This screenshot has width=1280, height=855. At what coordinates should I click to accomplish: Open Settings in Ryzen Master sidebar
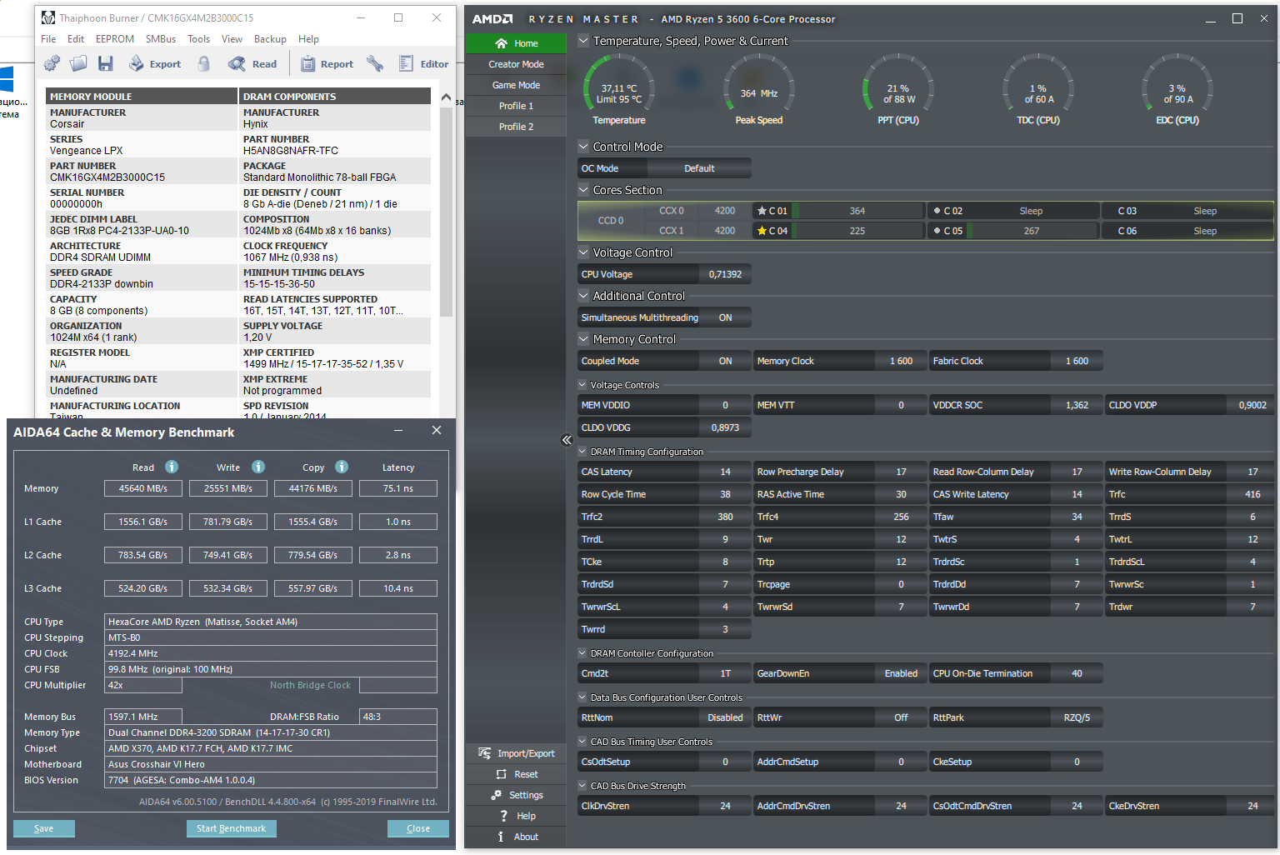pos(517,795)
